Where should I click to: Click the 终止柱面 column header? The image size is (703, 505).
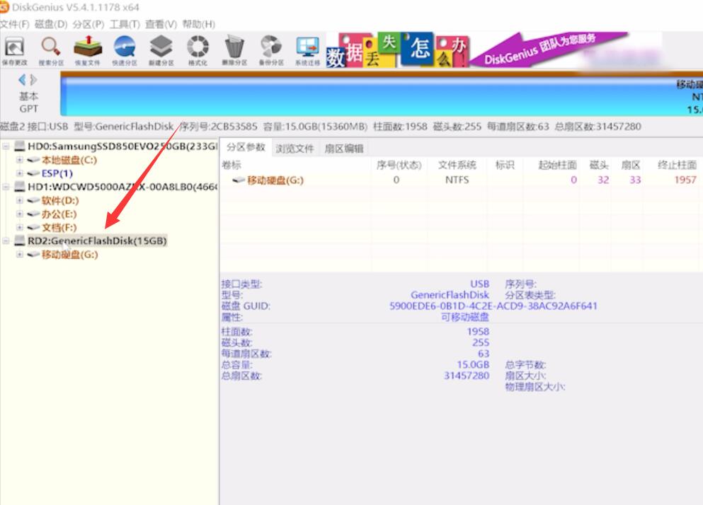[x=677, y=166]
